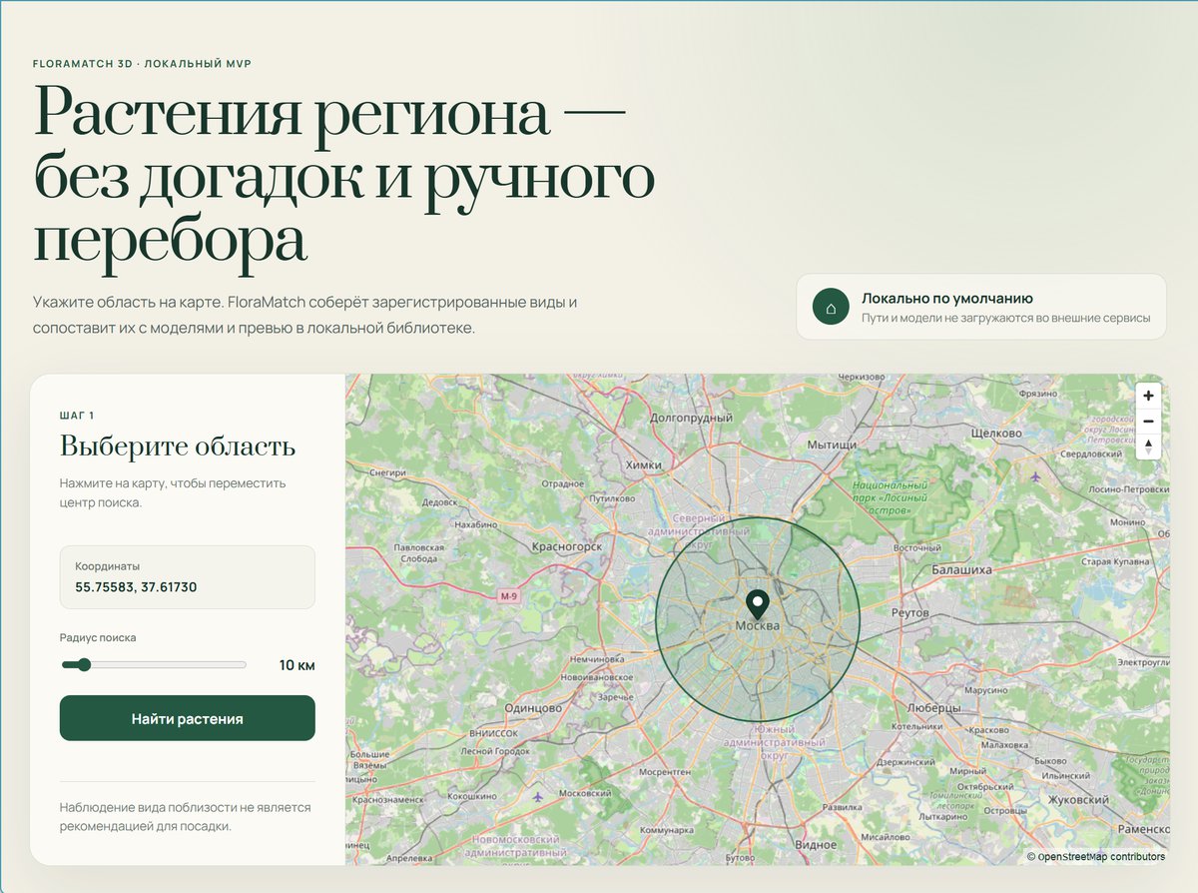The width and height of the screenshot is (1198, 893).
Task: Click the Выберите область heading
Action: (178, 446)
